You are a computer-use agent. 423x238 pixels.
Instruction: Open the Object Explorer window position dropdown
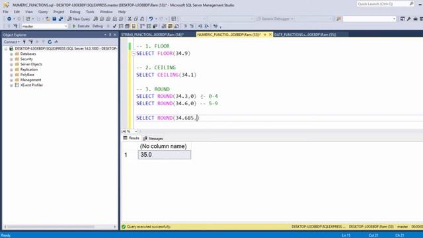point(105,35)
